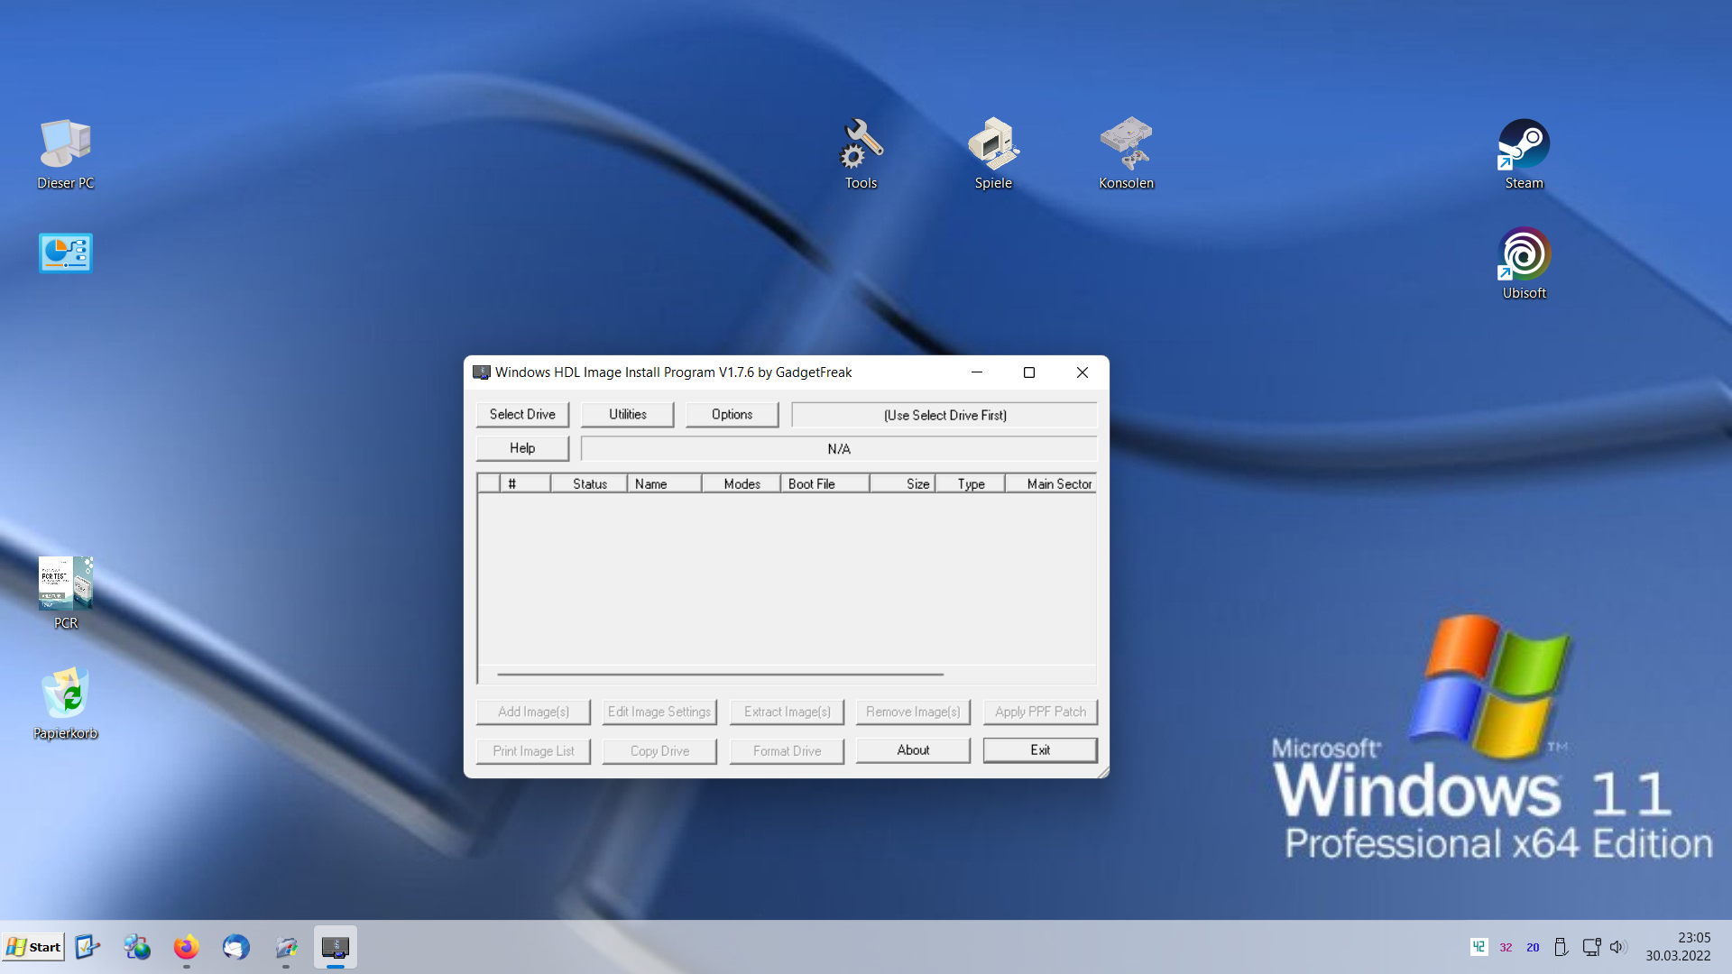
Task: Open the Windows folder taskbar icon
Action: [286, 947]
